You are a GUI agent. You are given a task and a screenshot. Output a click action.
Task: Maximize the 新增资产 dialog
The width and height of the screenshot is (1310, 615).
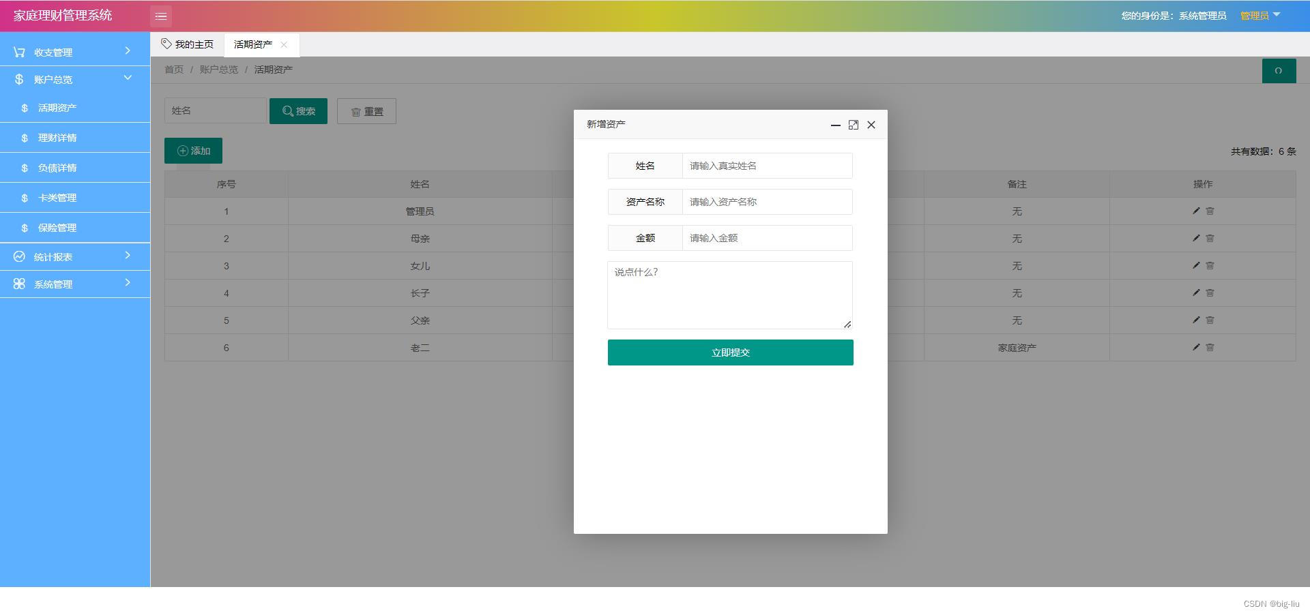tap(853, 125)
